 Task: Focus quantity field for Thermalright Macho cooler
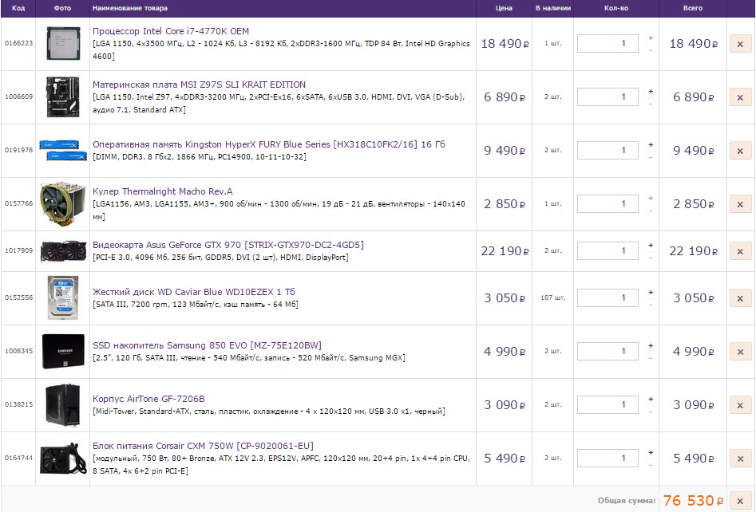pyautogui.click(x=608, y=204)
